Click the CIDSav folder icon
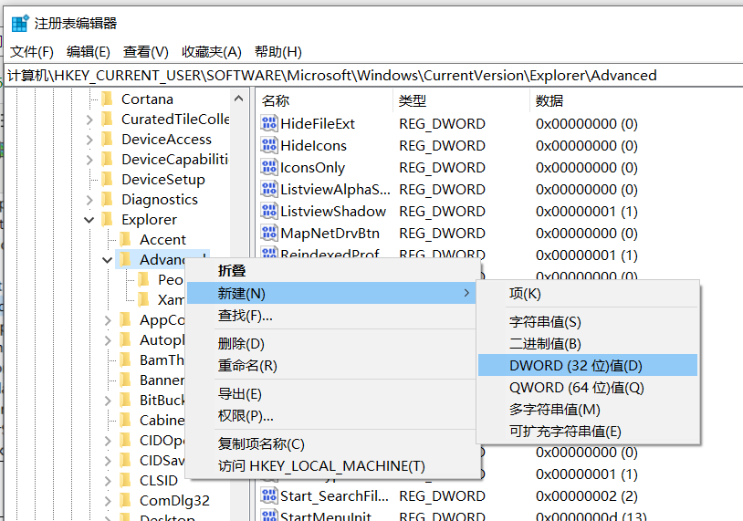The height and width of the screenshot is (521, 743). click(126, 461)
